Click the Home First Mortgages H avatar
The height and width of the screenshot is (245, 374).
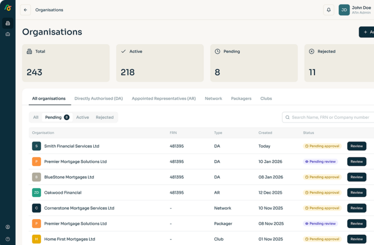[36, 239]
